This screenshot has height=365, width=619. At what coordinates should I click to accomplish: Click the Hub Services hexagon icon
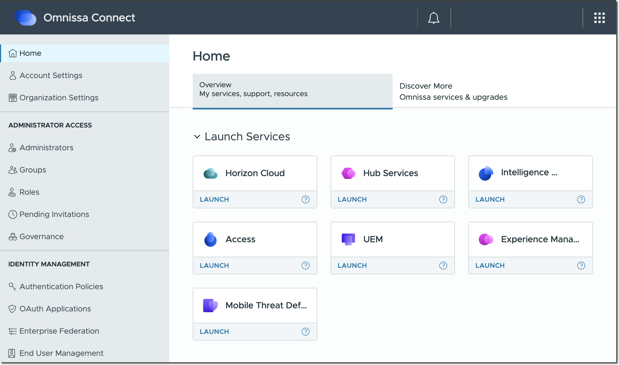(348, 173)
